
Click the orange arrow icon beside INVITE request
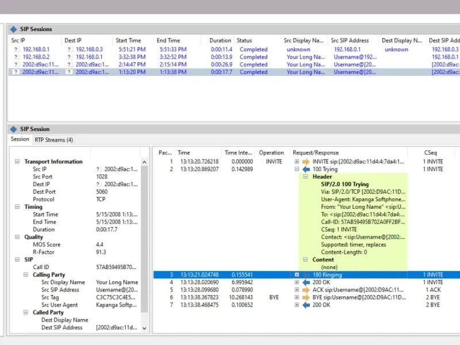pos(306,162)
